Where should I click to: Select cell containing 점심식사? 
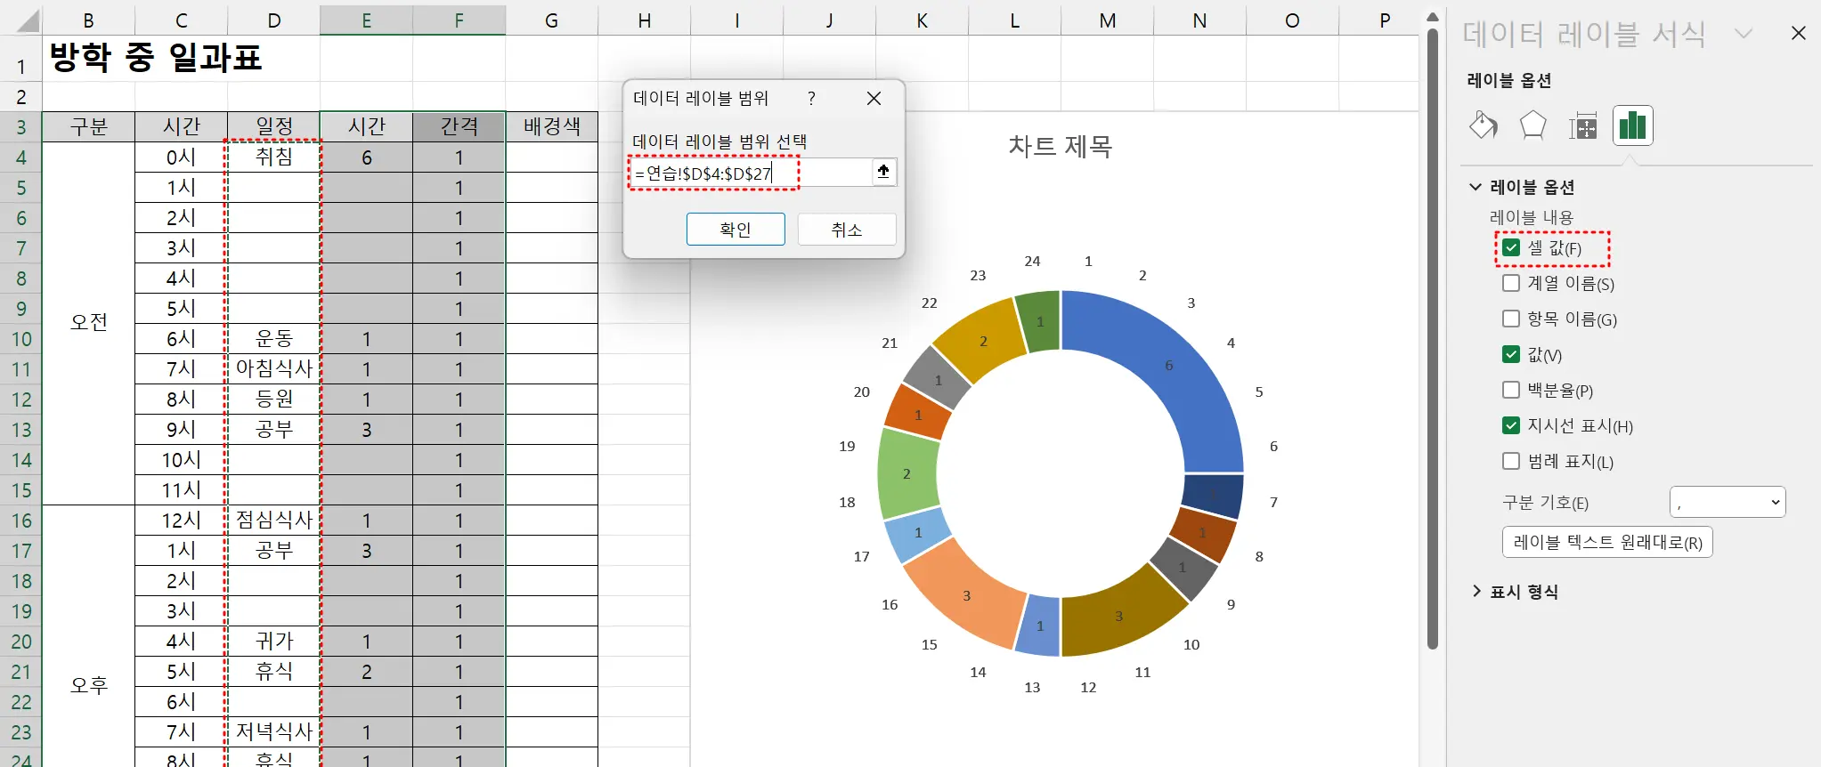coord(274,521)
